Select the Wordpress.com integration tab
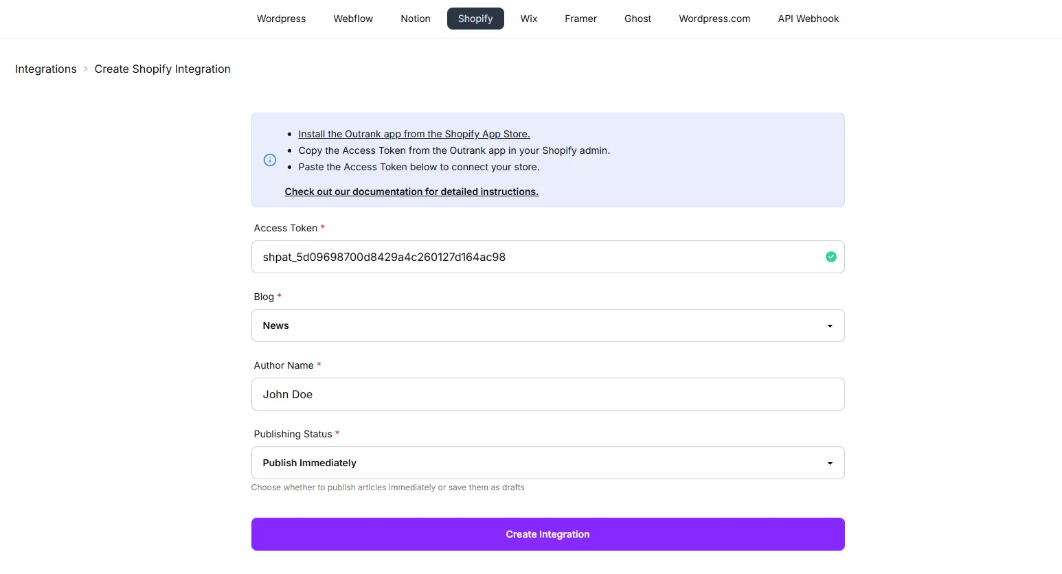 click(x=714, y=19)
